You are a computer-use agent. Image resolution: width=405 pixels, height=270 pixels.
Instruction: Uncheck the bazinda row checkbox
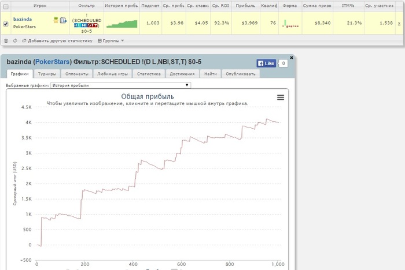coord(6,24)
